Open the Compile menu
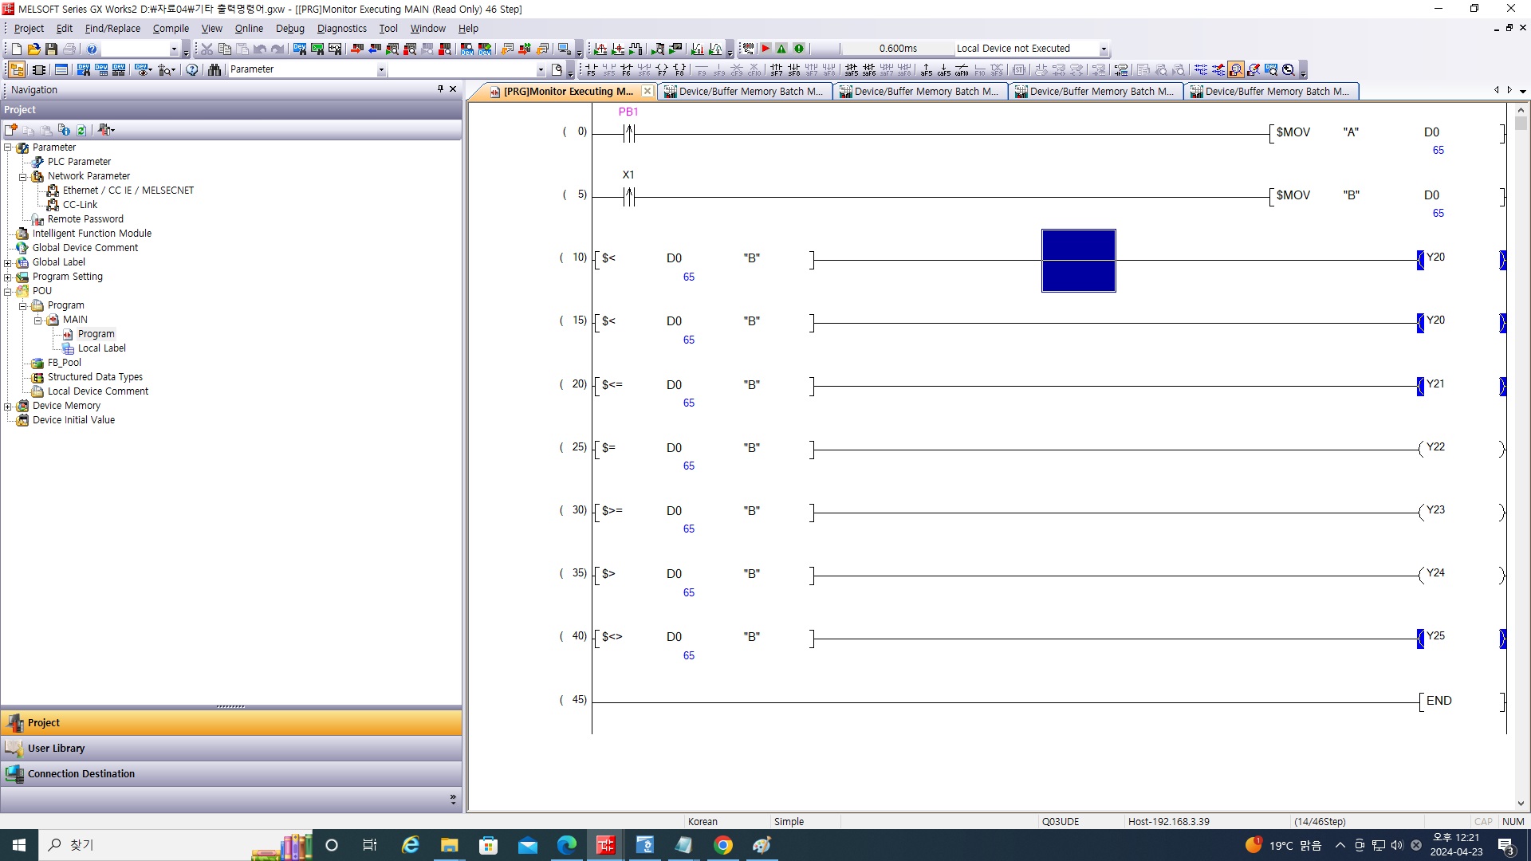1531x861 pixels. (x=171, y=28)
